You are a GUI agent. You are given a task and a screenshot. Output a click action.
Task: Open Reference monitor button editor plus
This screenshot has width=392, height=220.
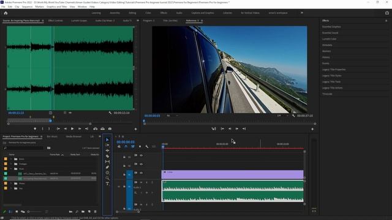point(312,129)
